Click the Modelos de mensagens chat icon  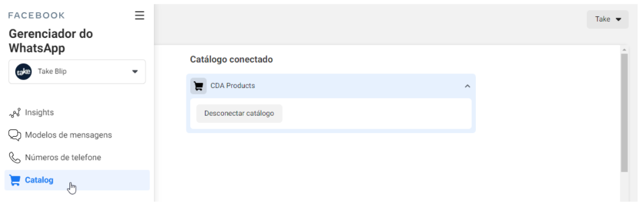pyautogui.click(x=14, y=135)
